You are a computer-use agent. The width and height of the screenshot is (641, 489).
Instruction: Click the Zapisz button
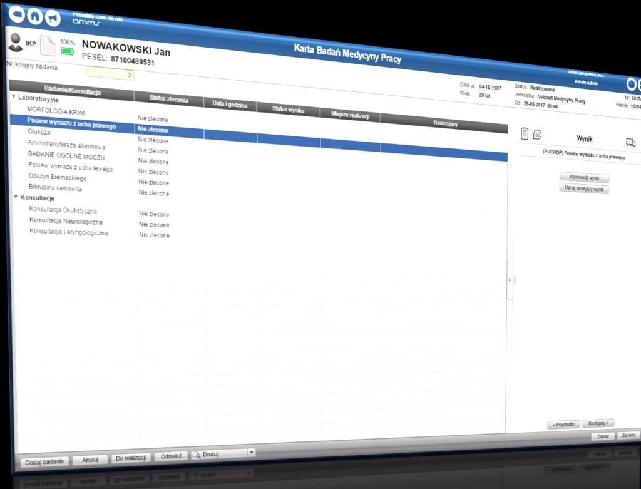coord(603,436)
